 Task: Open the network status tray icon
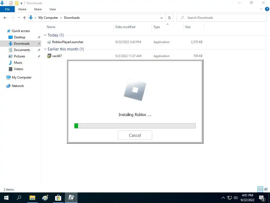pos(230,198)
